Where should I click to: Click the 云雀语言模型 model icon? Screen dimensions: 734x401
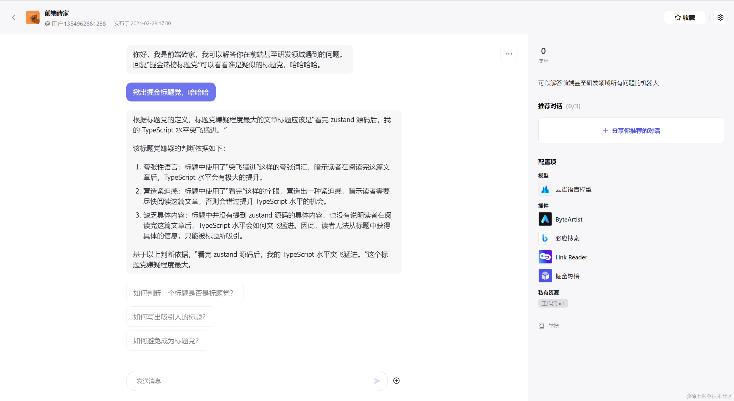[545, 189]
